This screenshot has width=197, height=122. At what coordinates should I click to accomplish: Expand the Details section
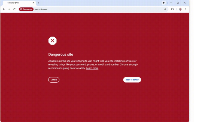coord(54,80)
